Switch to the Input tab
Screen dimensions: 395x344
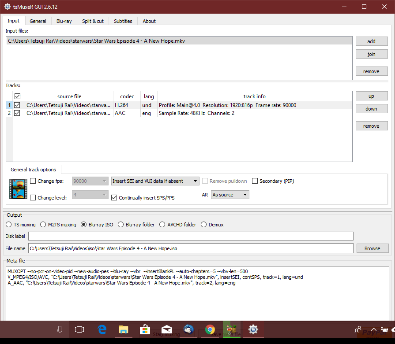(x=14, y=21)
